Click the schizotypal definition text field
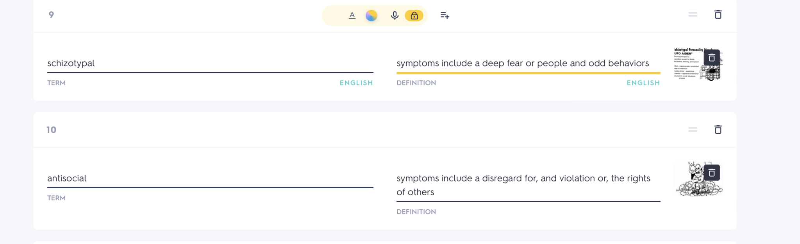 [528, 63]
